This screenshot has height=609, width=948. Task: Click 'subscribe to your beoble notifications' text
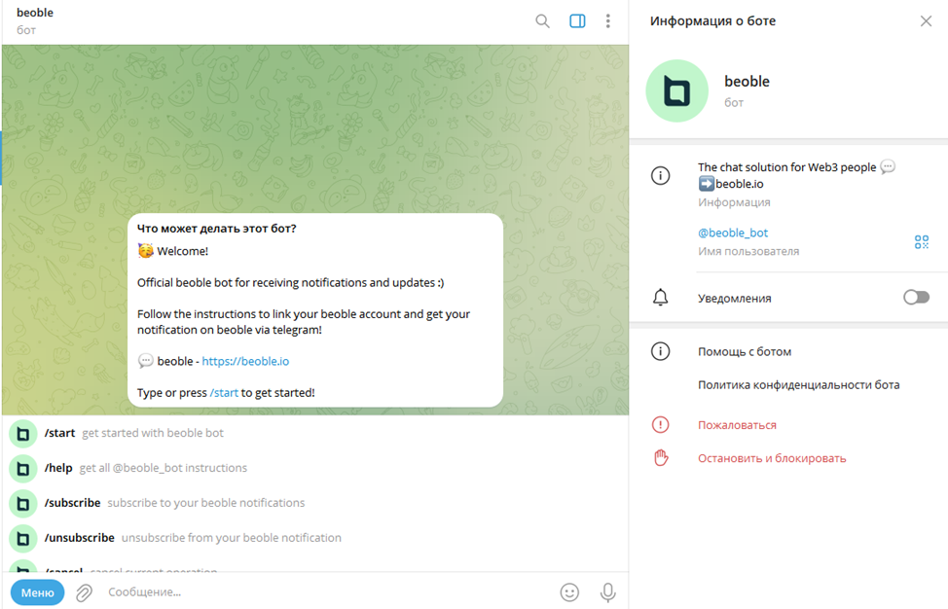click(x=206, y=503)
